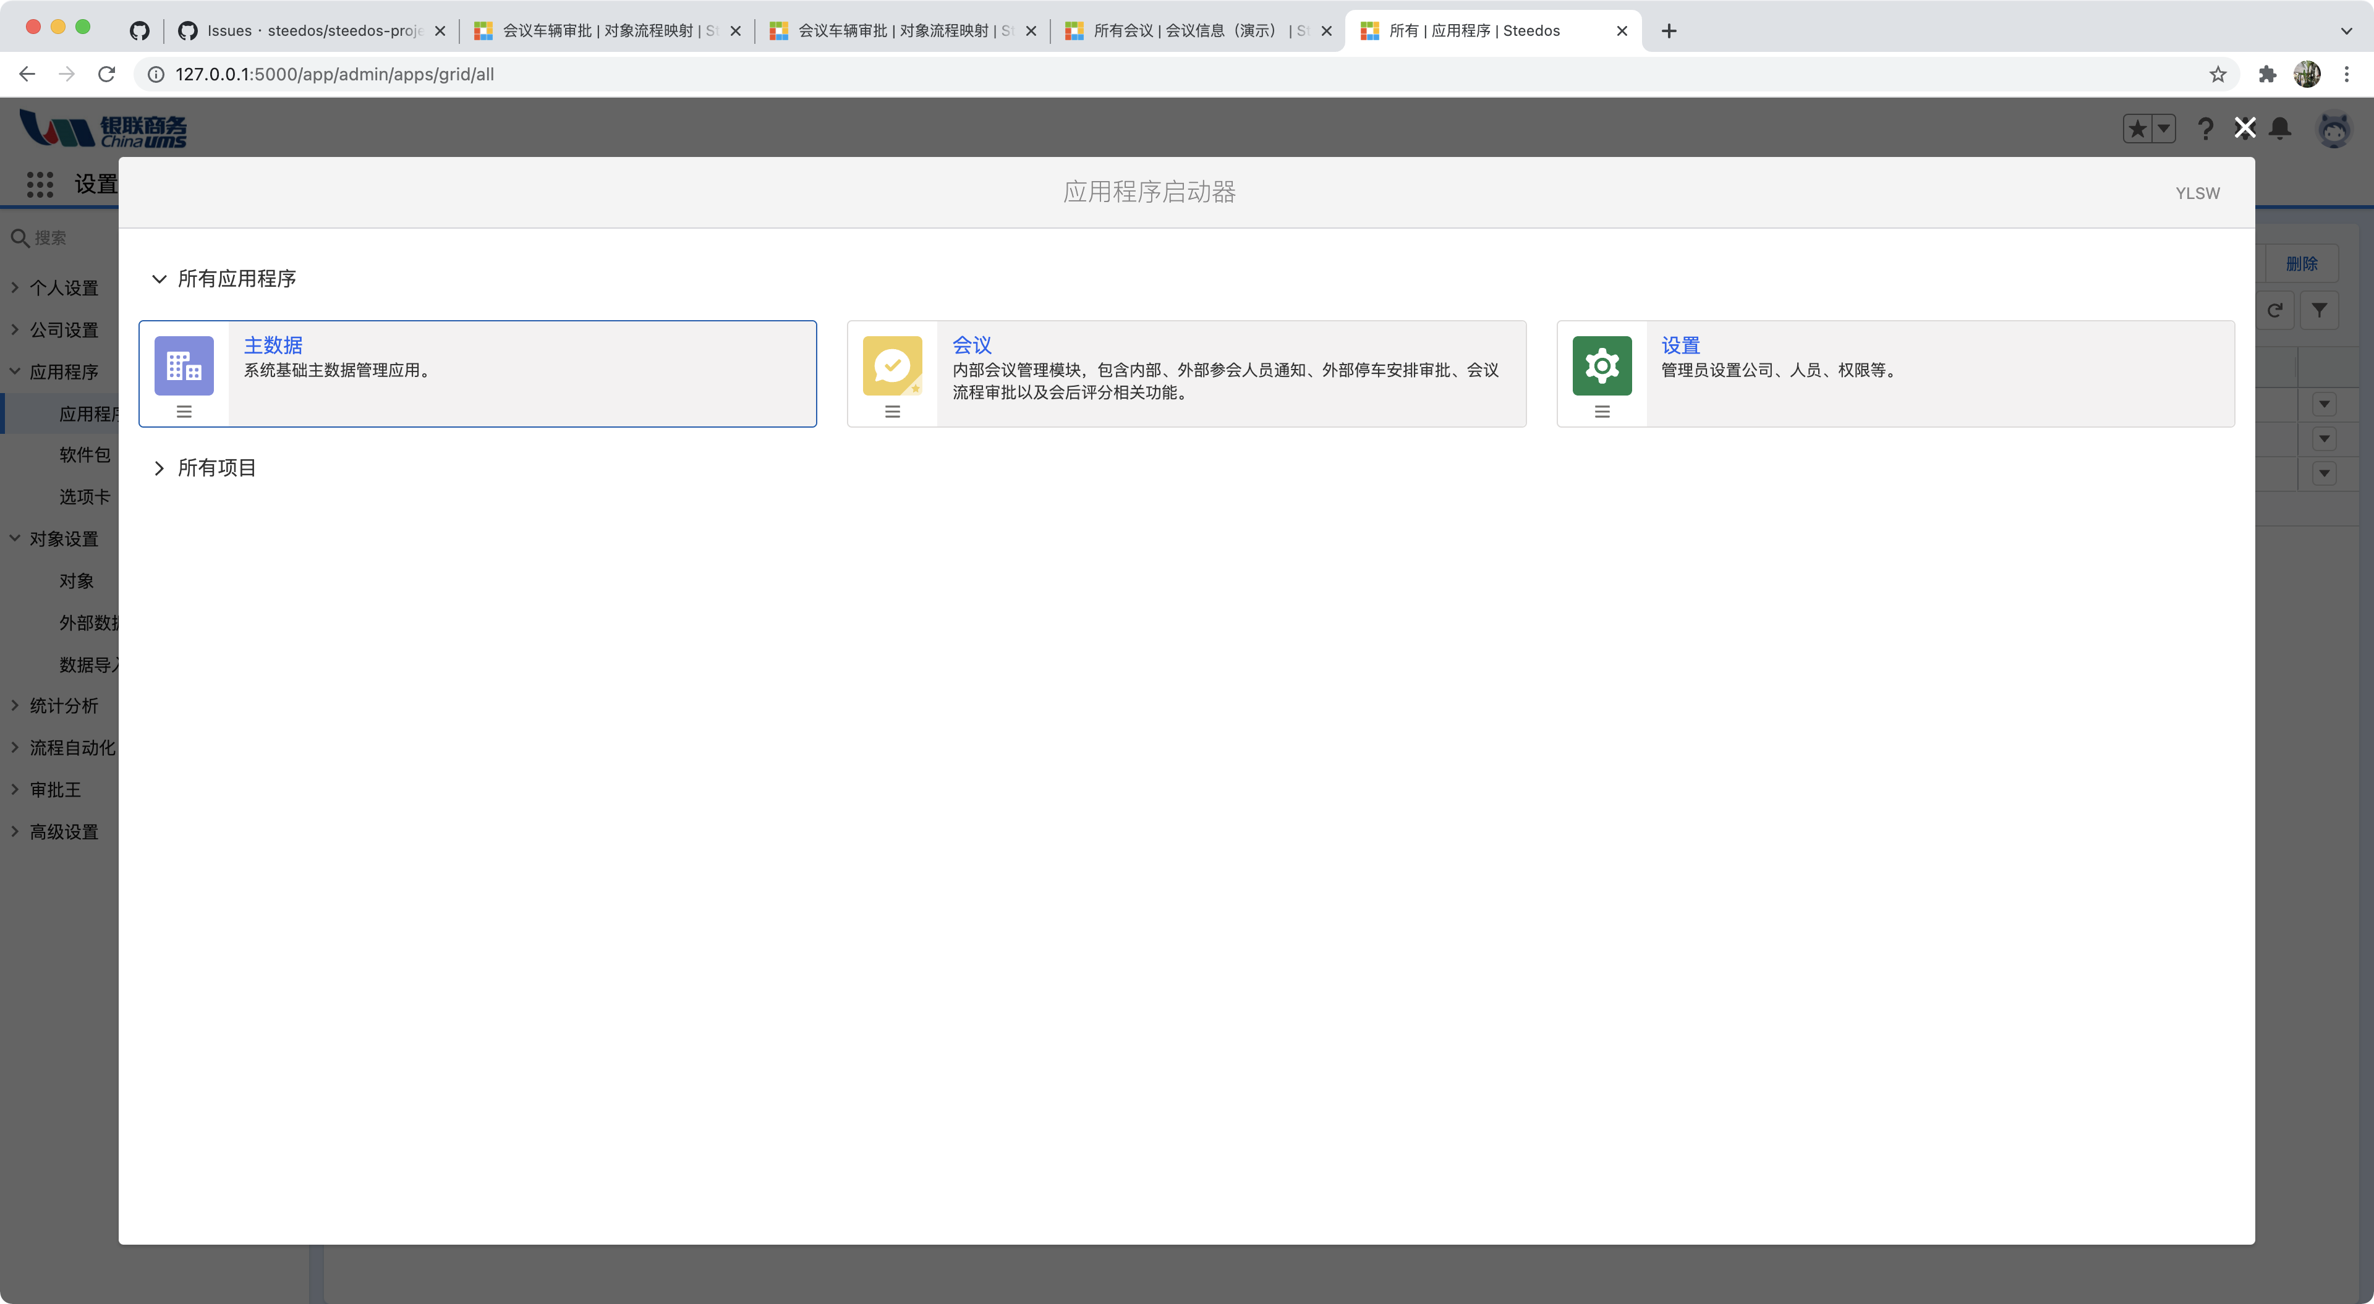Bookmark this page with star icon
The image size is (2374, 1304).
tap(2218, 74)
